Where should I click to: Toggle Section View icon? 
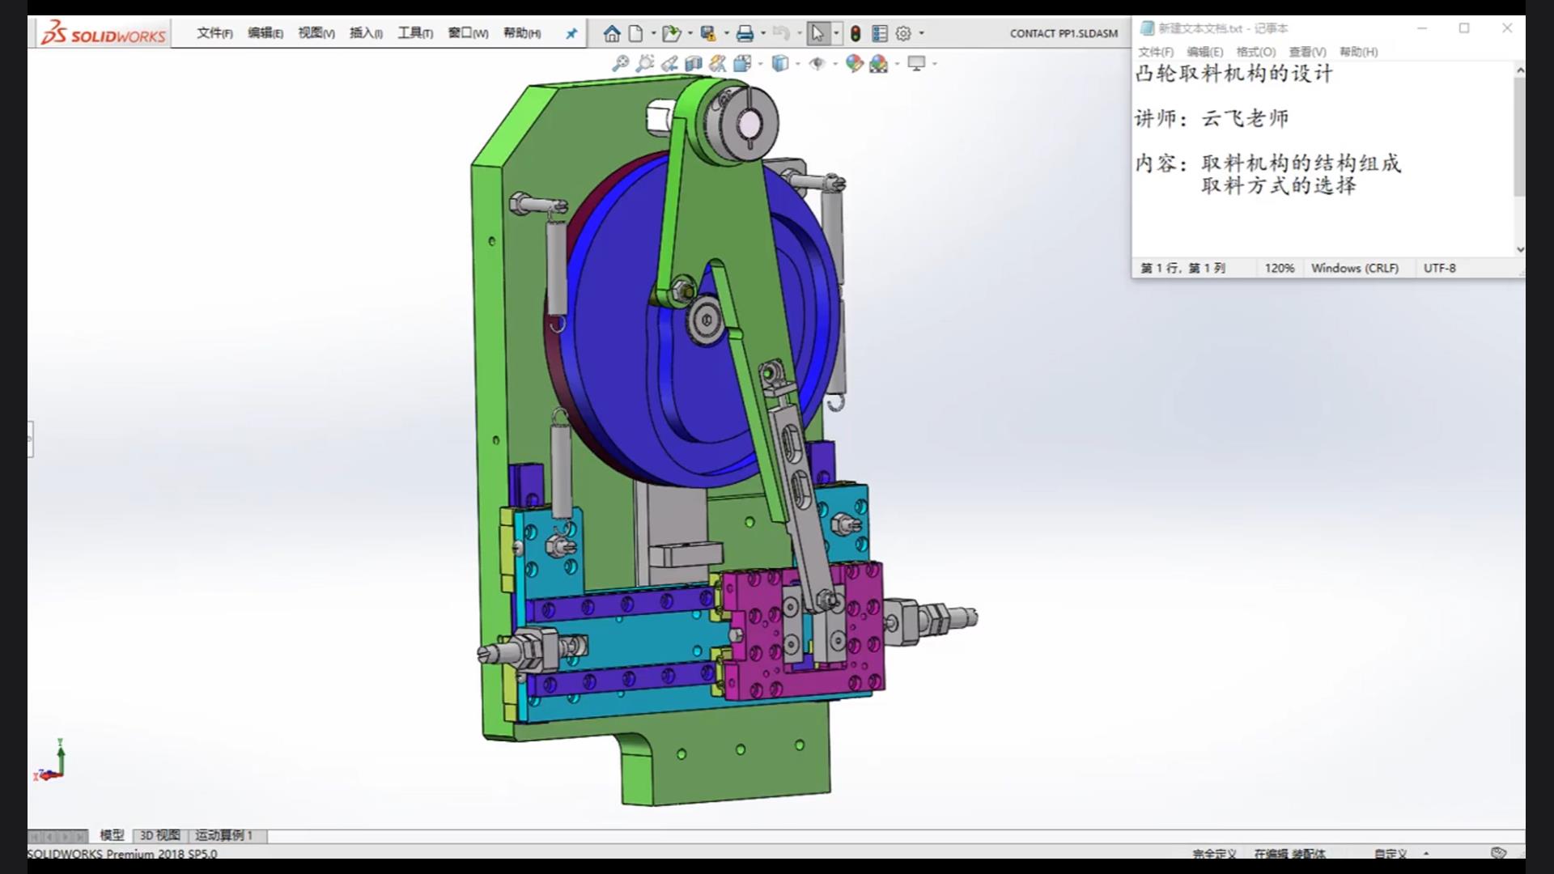point(694,63)
